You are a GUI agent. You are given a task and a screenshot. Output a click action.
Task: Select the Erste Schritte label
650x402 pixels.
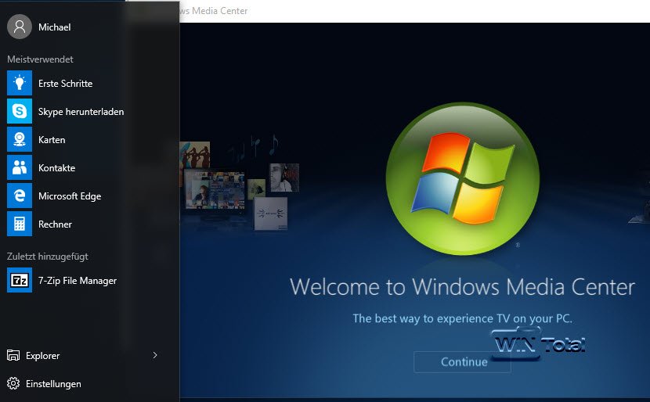[66, 84]
